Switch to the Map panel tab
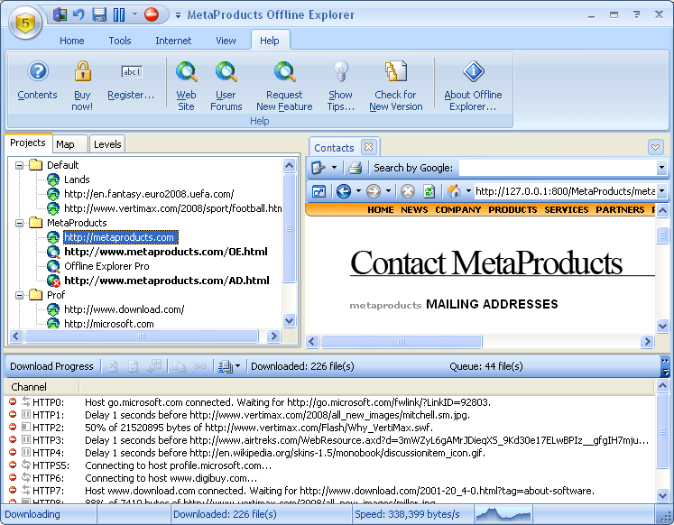Viewport: 674px width, 525px height. pos(65,144)
